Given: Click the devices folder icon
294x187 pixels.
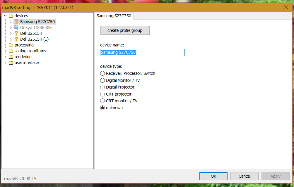Looking at the screenshot, I should pyautogui.click(x=11, y=16).
